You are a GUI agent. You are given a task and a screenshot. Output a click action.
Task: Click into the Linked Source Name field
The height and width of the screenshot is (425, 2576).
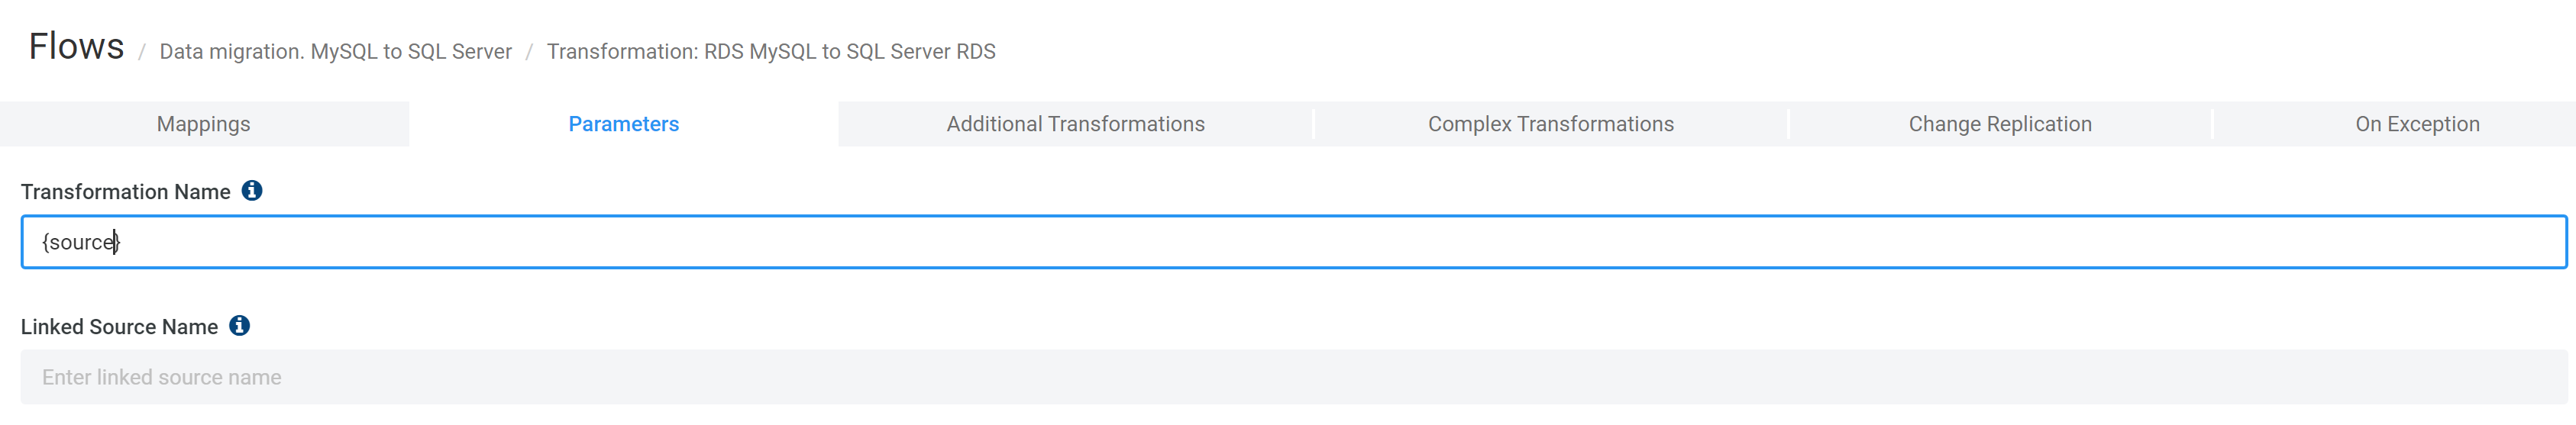[x=1294, y=377]
